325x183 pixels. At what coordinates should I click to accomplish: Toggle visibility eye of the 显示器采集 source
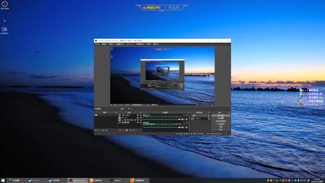[138, 122]
